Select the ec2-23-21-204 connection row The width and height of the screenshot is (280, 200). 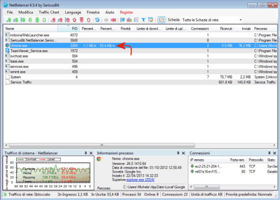(x=233, y=166)
